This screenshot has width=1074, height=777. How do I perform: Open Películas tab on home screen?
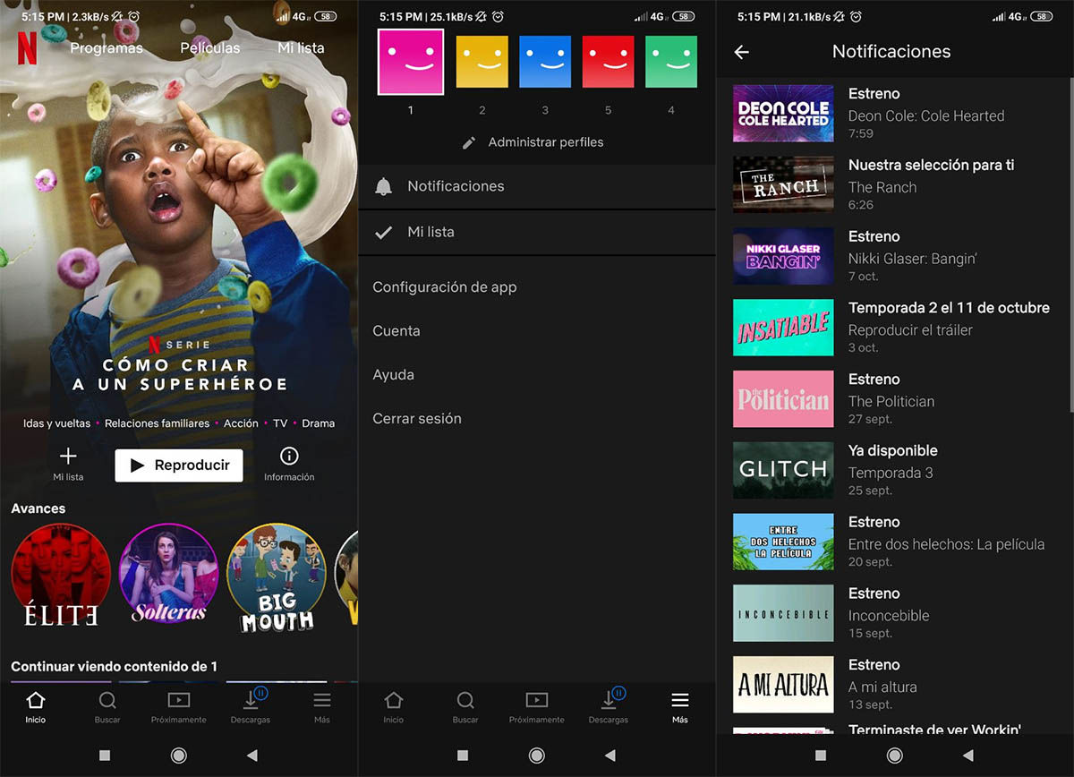(209, 48)
